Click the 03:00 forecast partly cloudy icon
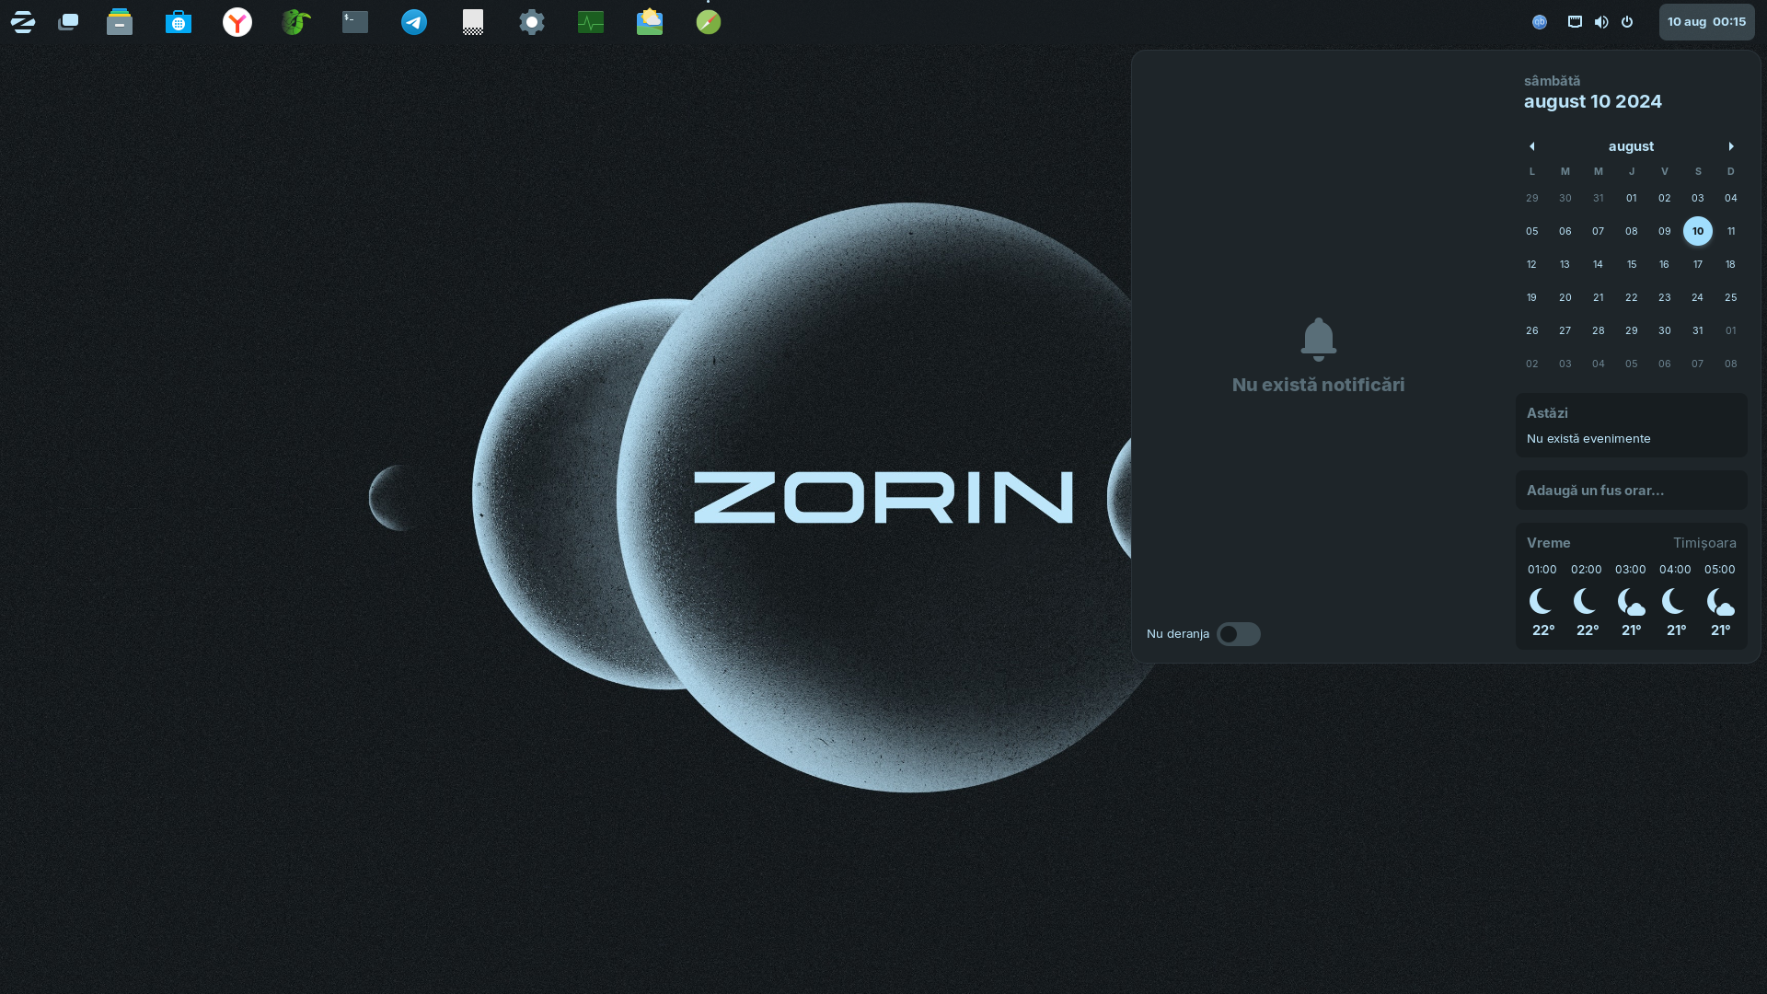 1631,602
